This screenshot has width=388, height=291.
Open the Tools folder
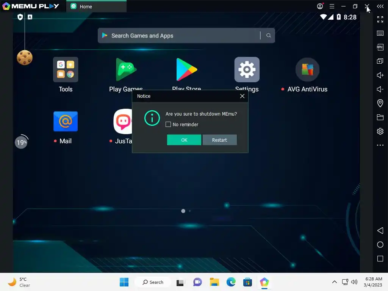(x=66, y=70)
